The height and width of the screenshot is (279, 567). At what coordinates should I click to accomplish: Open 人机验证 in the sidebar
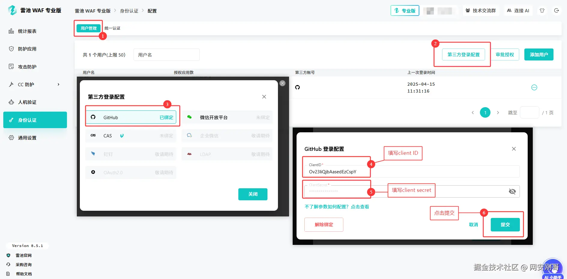35,102
